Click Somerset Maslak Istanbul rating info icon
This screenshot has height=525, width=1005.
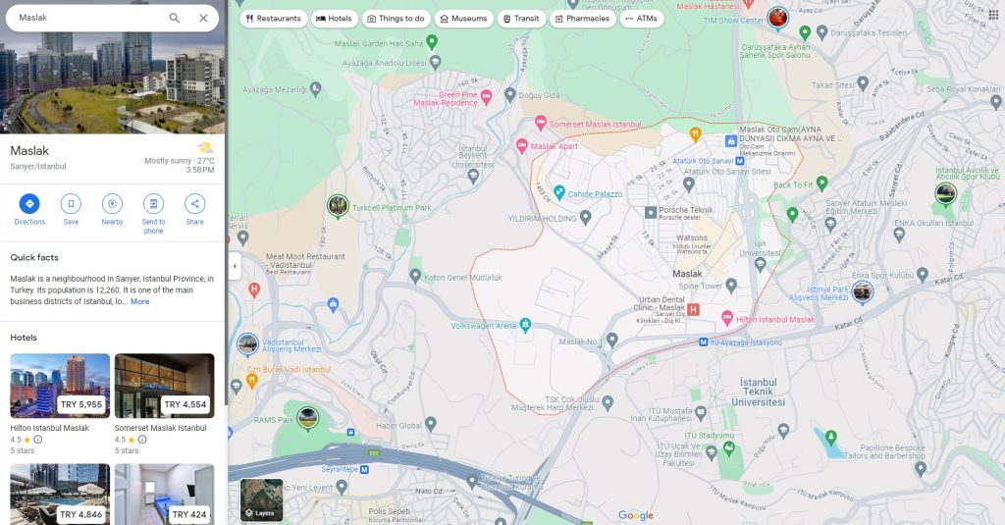tap(142, 440)
